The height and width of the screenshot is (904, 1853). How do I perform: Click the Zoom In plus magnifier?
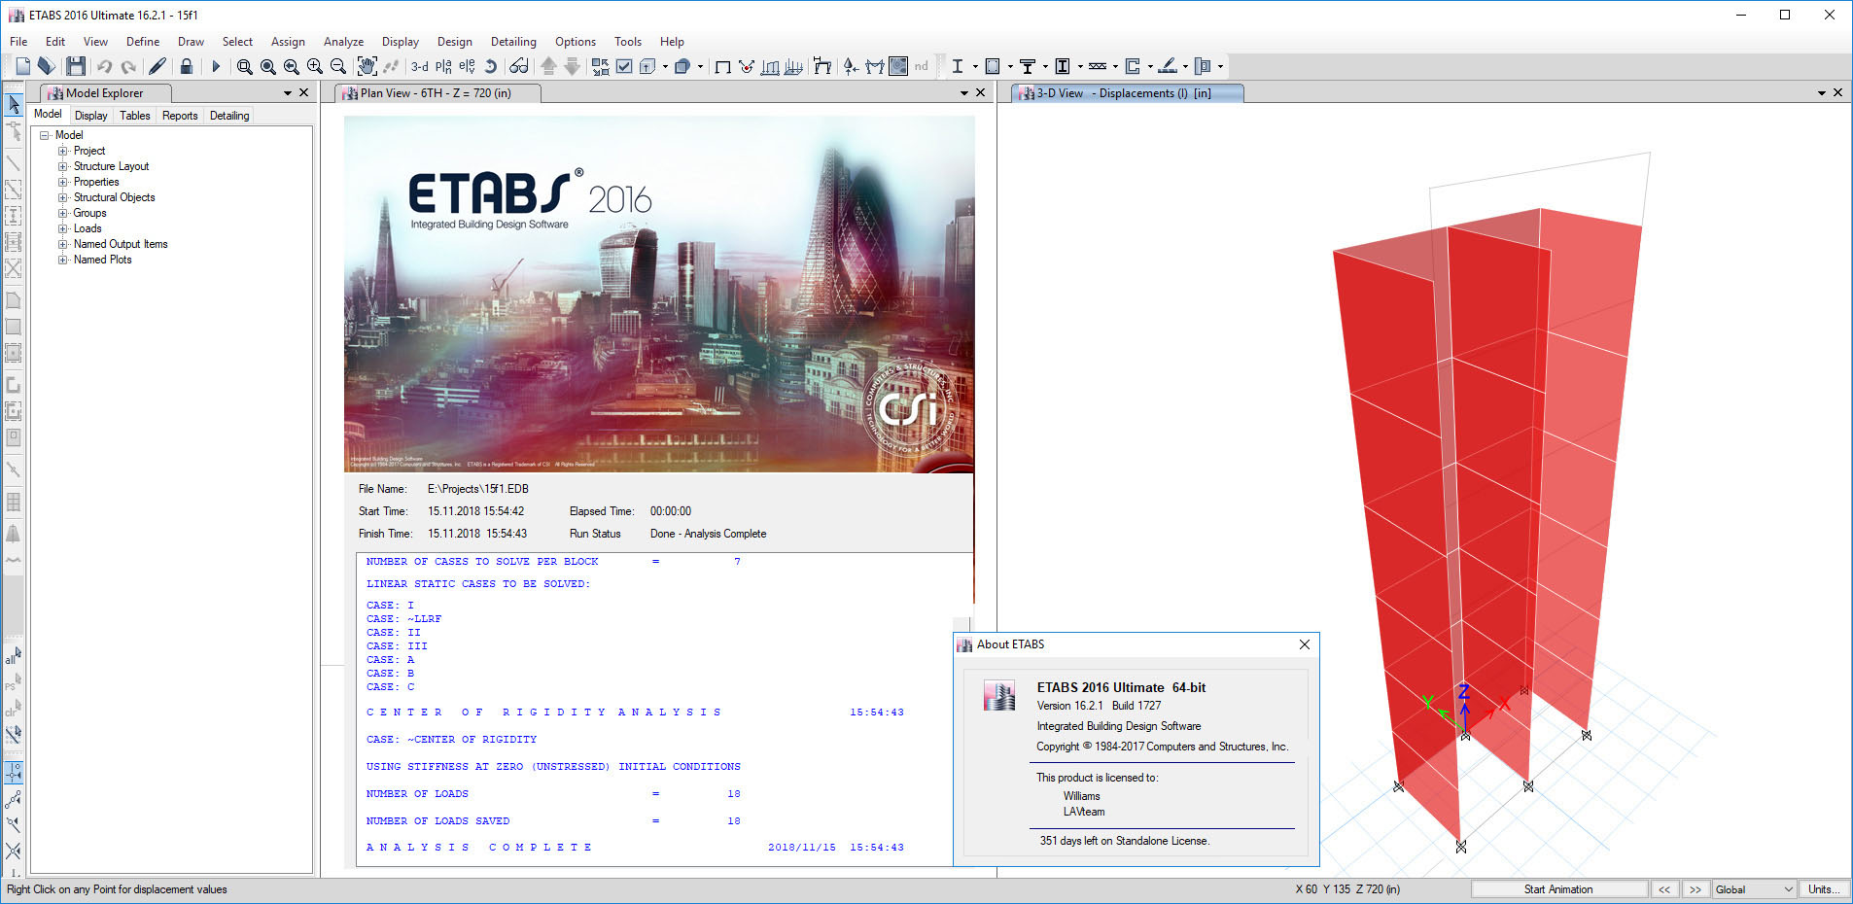tap(315, 66)
